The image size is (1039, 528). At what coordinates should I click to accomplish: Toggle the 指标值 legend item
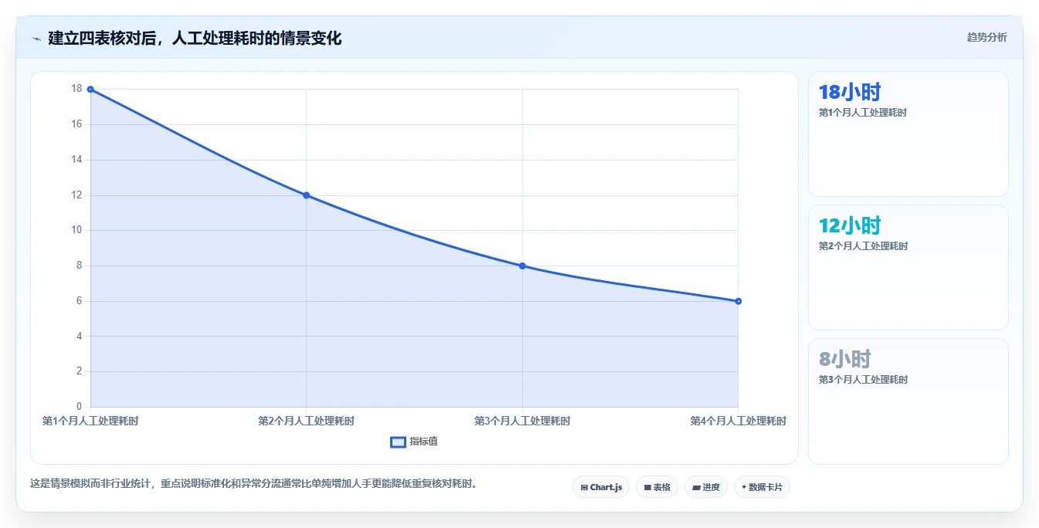click(414, 442)
